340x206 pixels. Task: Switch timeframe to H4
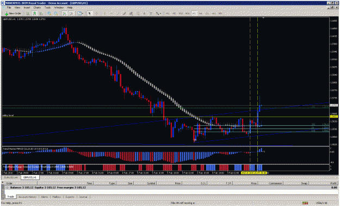[x=201, y=14]
